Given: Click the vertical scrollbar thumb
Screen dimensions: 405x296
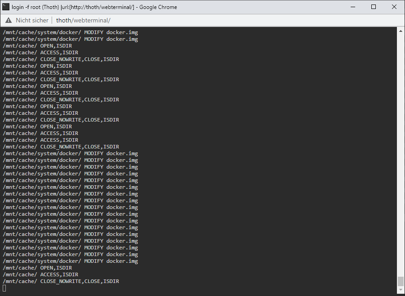Looking at the screenshot, I should coord(401,281).
